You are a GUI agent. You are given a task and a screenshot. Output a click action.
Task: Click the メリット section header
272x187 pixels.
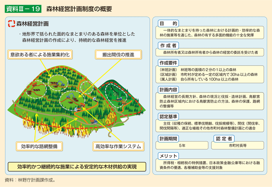[168, 156]
